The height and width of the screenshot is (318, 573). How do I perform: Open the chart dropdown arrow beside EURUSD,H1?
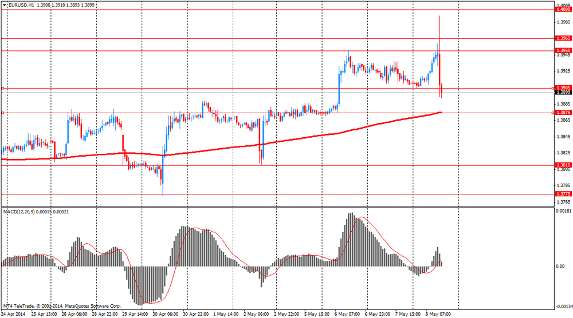coord(5,5)
